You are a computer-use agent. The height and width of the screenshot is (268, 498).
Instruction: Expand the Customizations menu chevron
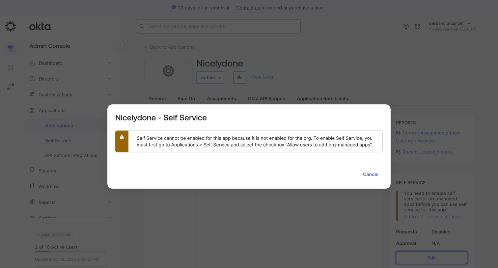pos(109,94)
